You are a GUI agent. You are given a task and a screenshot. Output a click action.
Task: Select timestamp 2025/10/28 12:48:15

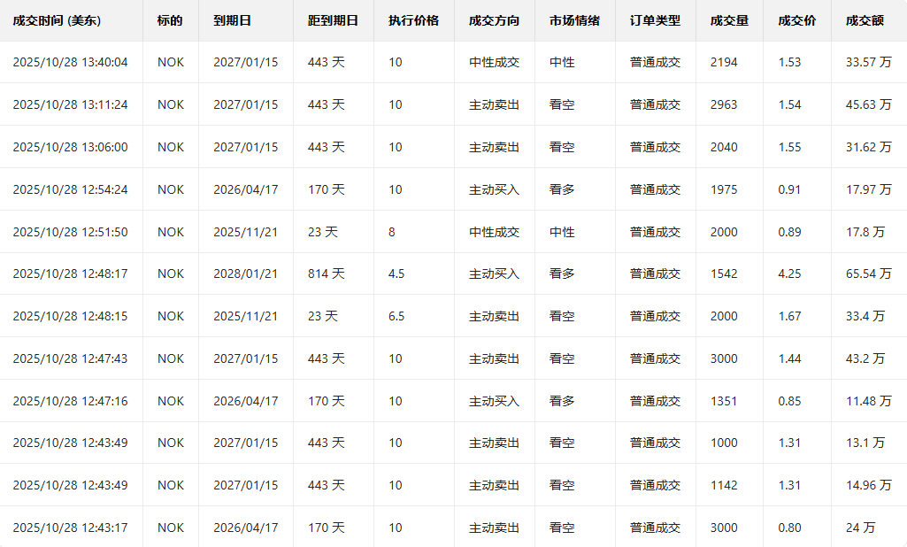pos(70,316)
